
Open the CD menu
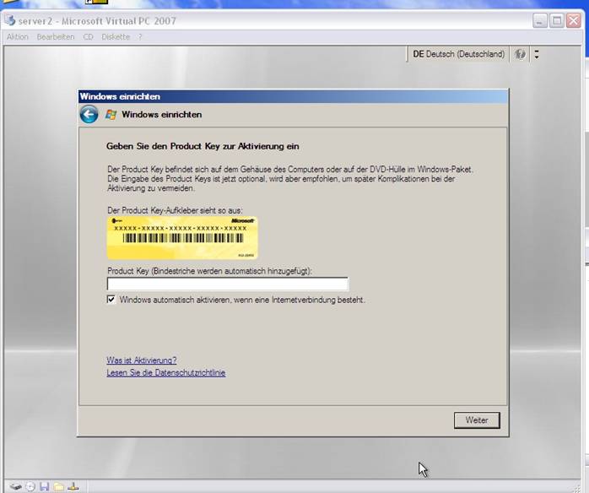pyautogui.click(x=88, y=37)
